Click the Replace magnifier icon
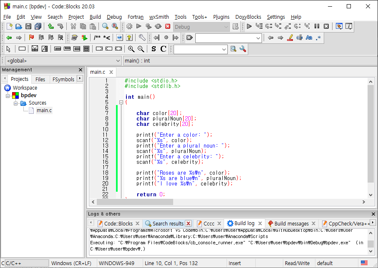This screenshot has height=268, width=378. pyautogui.click(x=115, y=27)
